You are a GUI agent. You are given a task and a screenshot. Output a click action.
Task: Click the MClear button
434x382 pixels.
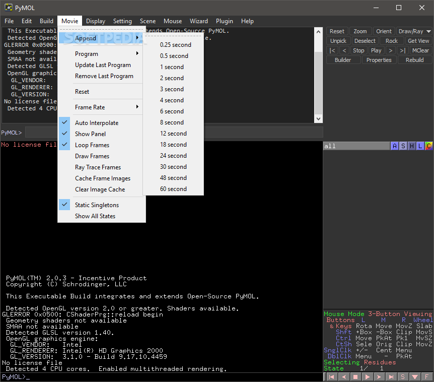[x=420, y=50]
